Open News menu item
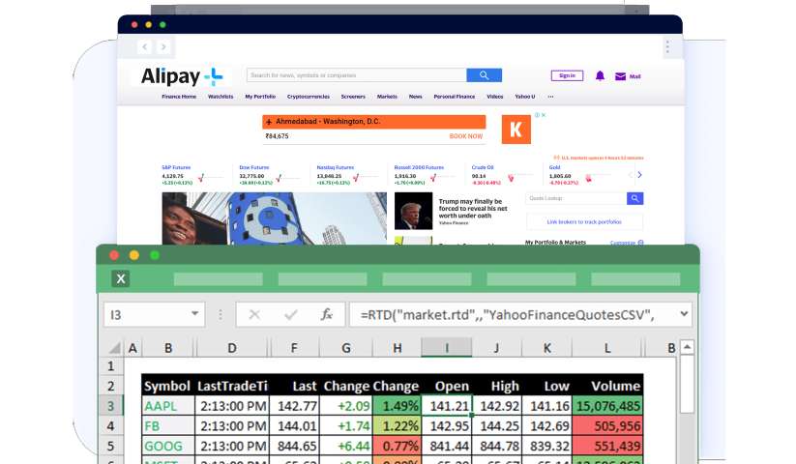The image size is (796, 464). [415, 97]
